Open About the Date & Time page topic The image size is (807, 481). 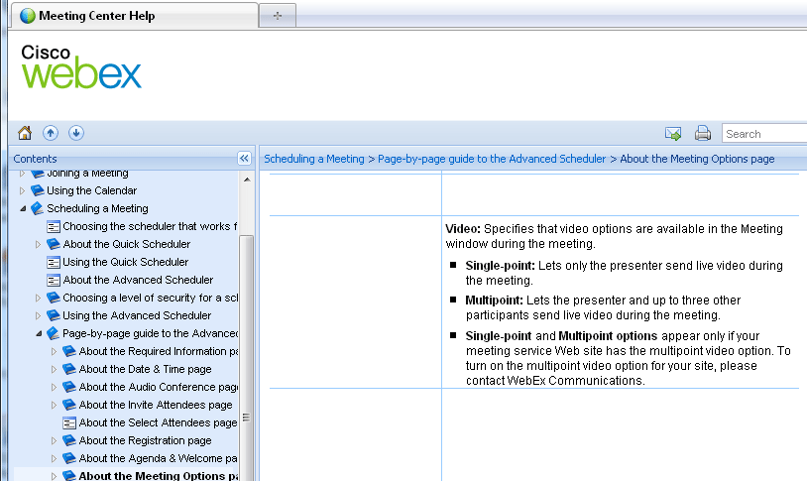click(145, 369)
